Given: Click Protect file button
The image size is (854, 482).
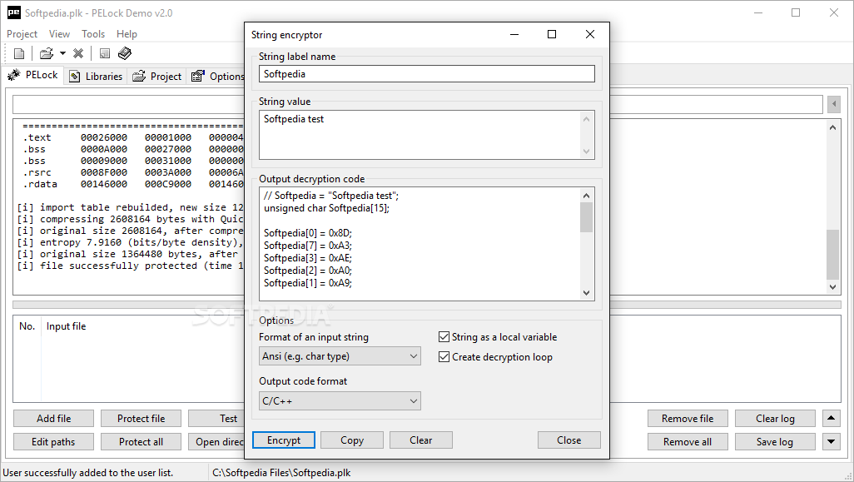Looking at the screenshot, I should point(141,418).
